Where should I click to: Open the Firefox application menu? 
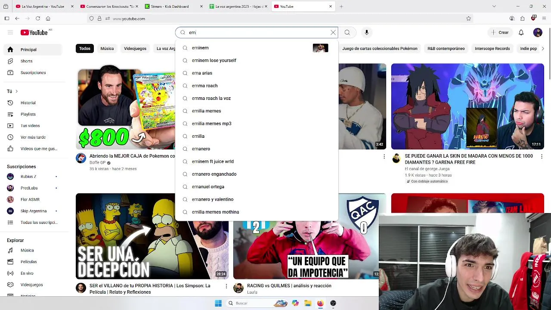[x=545, y=19]
